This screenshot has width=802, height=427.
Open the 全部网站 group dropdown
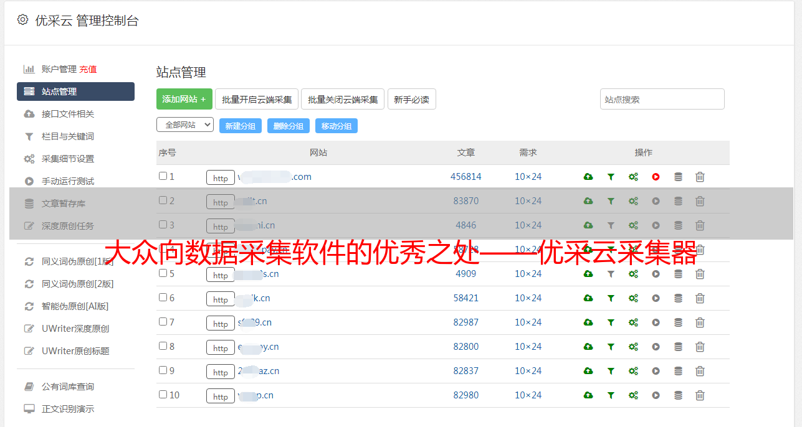point(184,125)
